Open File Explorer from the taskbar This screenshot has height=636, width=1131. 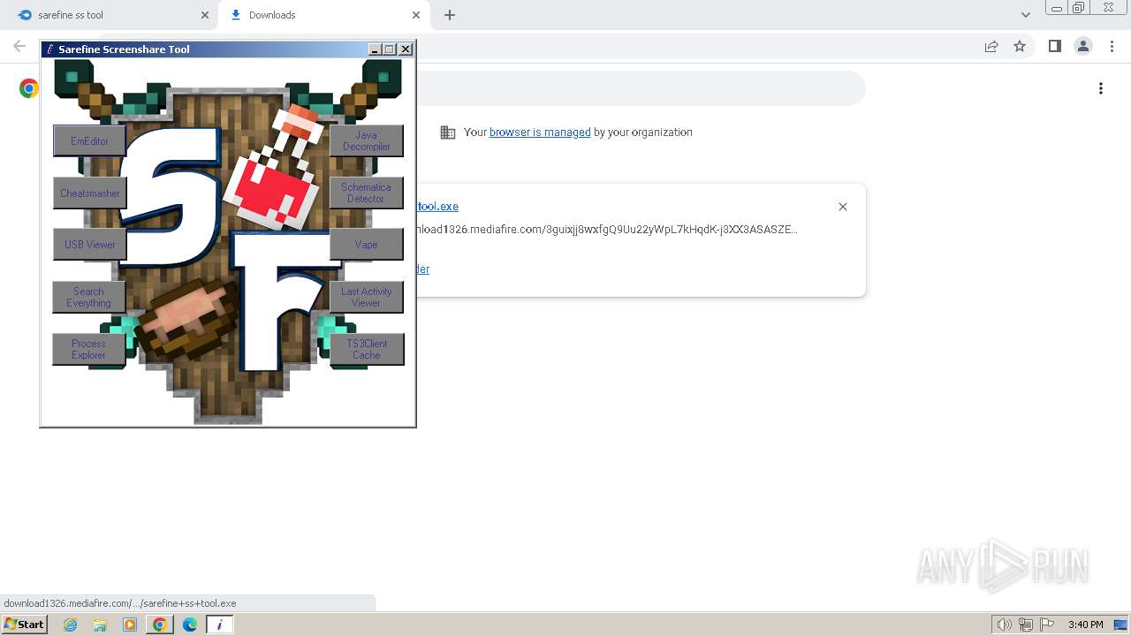100,625
